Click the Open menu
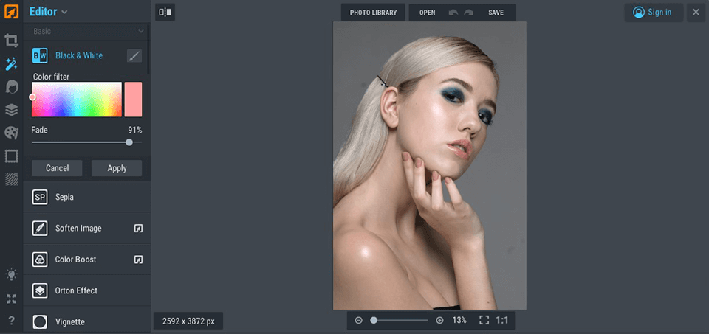This screenshot has width=709, height=334. coord(428,13)
